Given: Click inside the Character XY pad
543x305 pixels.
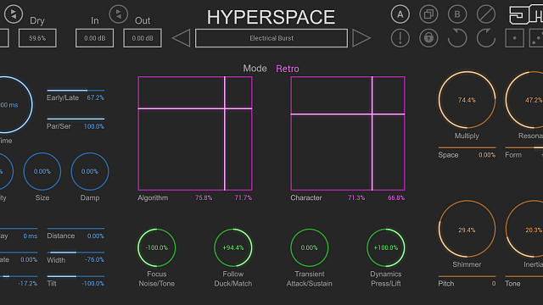Looking at the screenshot, I should coord(348,134).
